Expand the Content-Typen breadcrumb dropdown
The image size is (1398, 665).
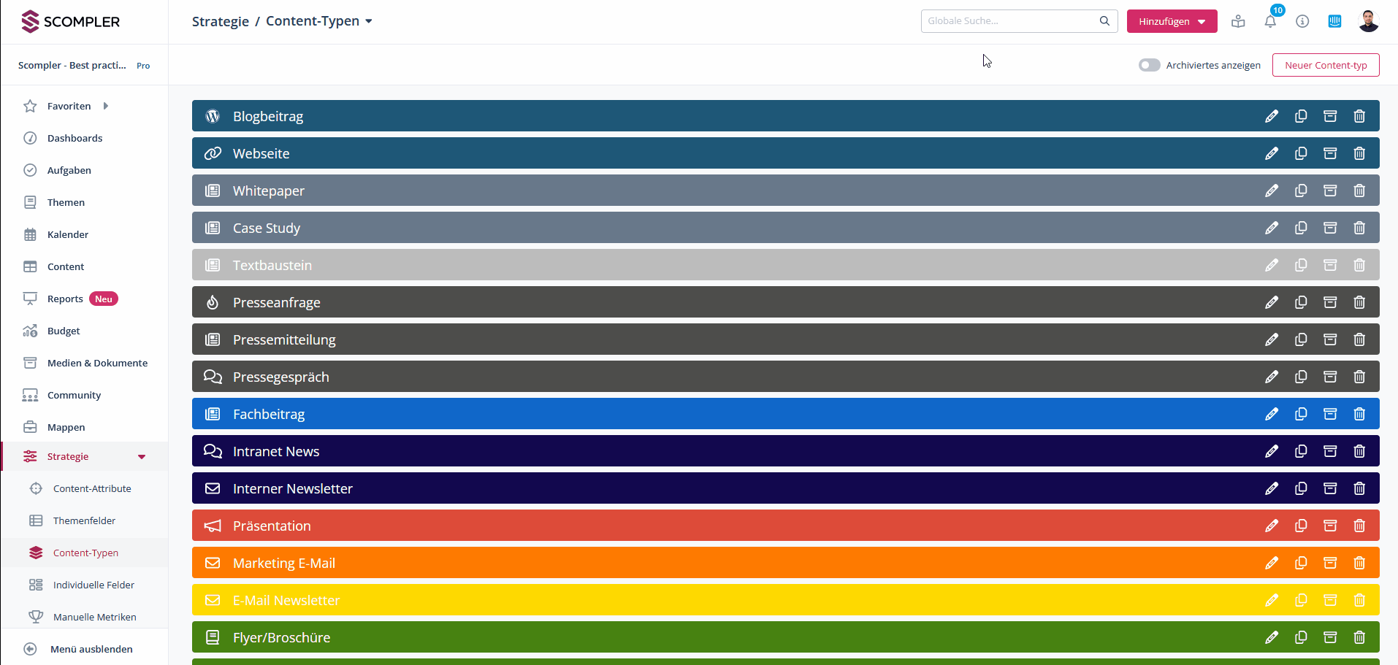point(369,21)
